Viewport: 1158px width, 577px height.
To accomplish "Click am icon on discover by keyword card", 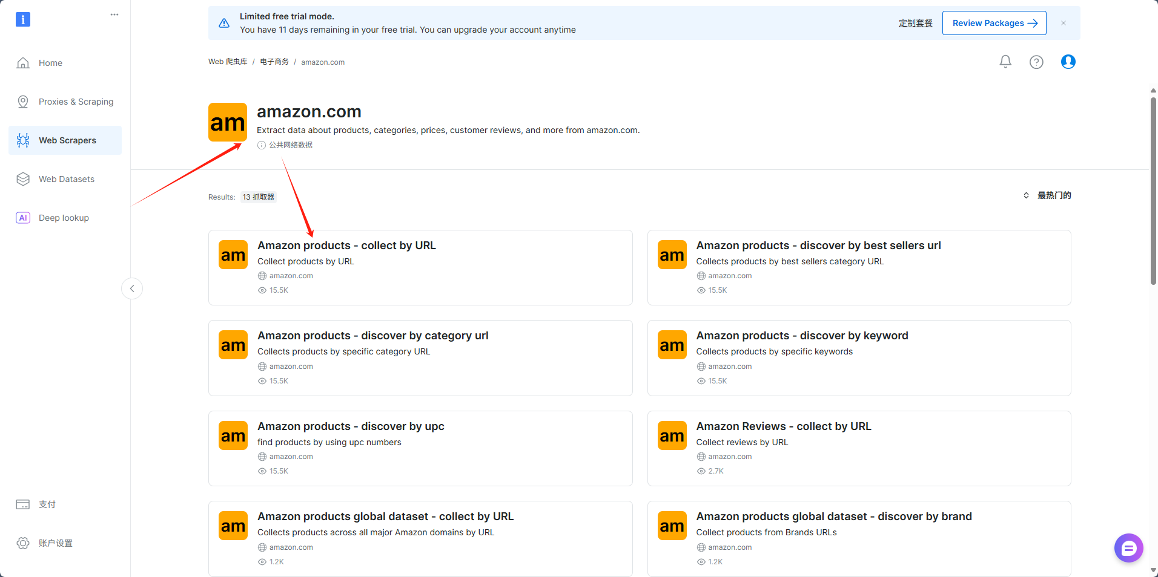I will pyautogui.click(x=672, y=345).
